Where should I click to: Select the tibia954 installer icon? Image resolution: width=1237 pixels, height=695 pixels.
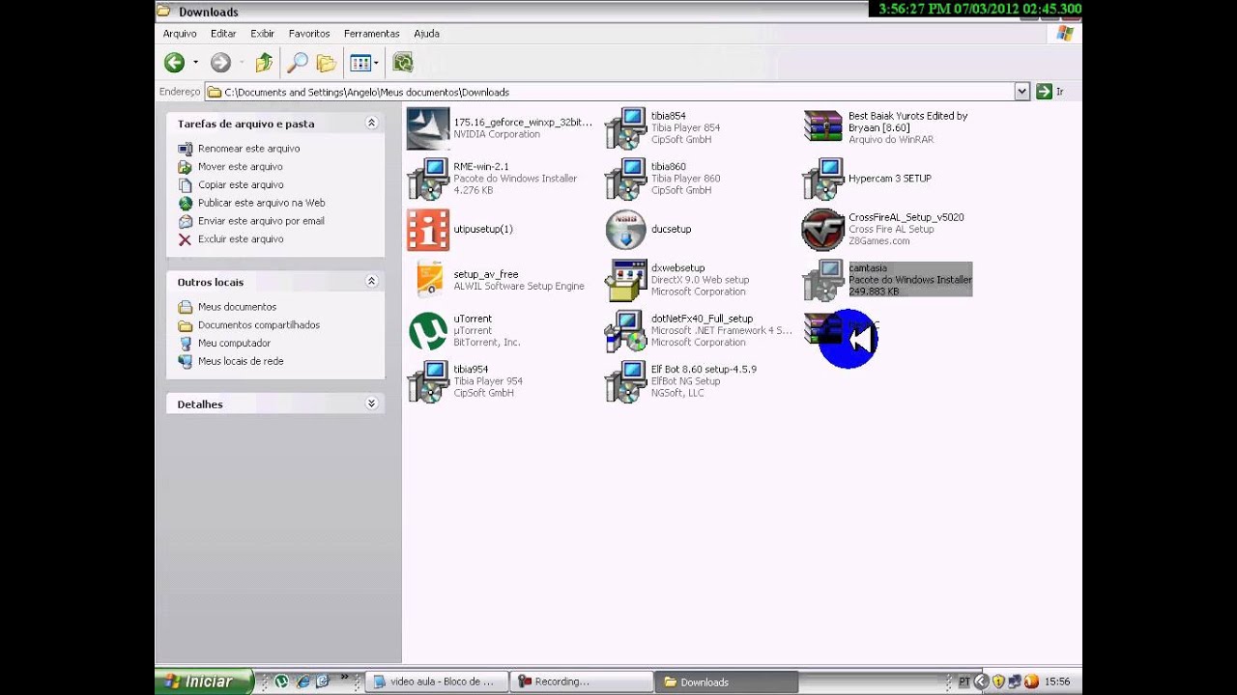(428, 381)
